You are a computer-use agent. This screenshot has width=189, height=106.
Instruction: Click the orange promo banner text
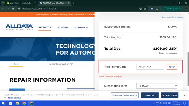click(65, 14)
